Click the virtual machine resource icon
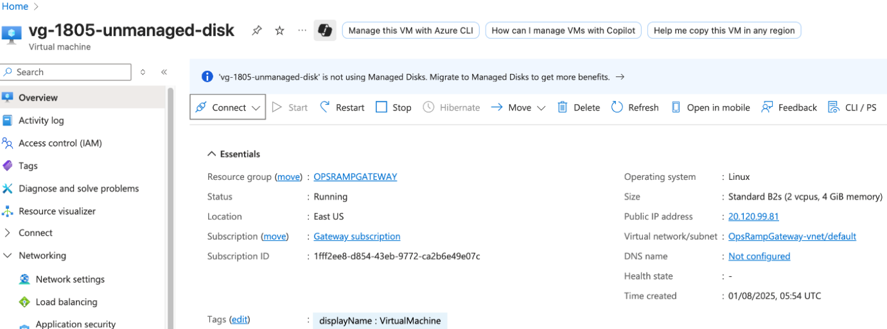Image resolution: width=887 pixels, height=329 pixels. click(12, 35)
